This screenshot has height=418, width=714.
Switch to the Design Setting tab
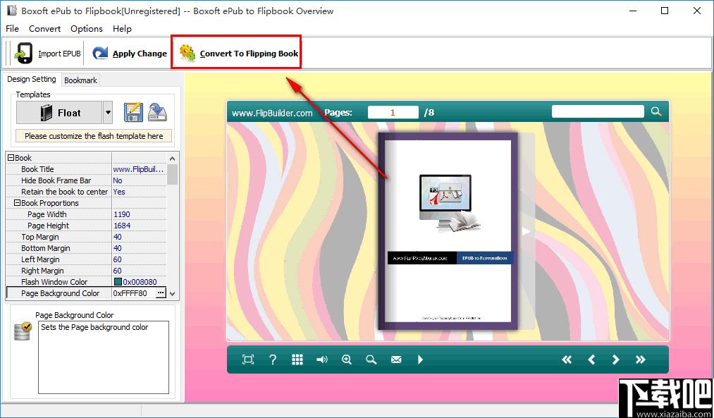[x=32, y=79]
